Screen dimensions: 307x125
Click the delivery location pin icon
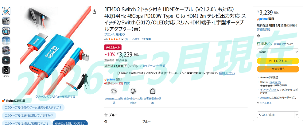(258, 36)
